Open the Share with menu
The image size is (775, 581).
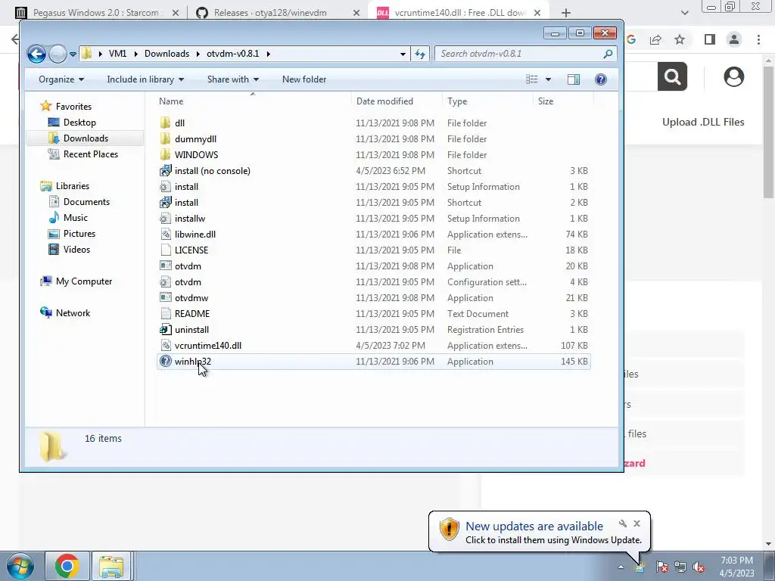pos(233,79)
